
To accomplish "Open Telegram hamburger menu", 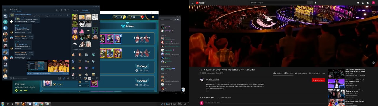I will (x=5, y=10).
